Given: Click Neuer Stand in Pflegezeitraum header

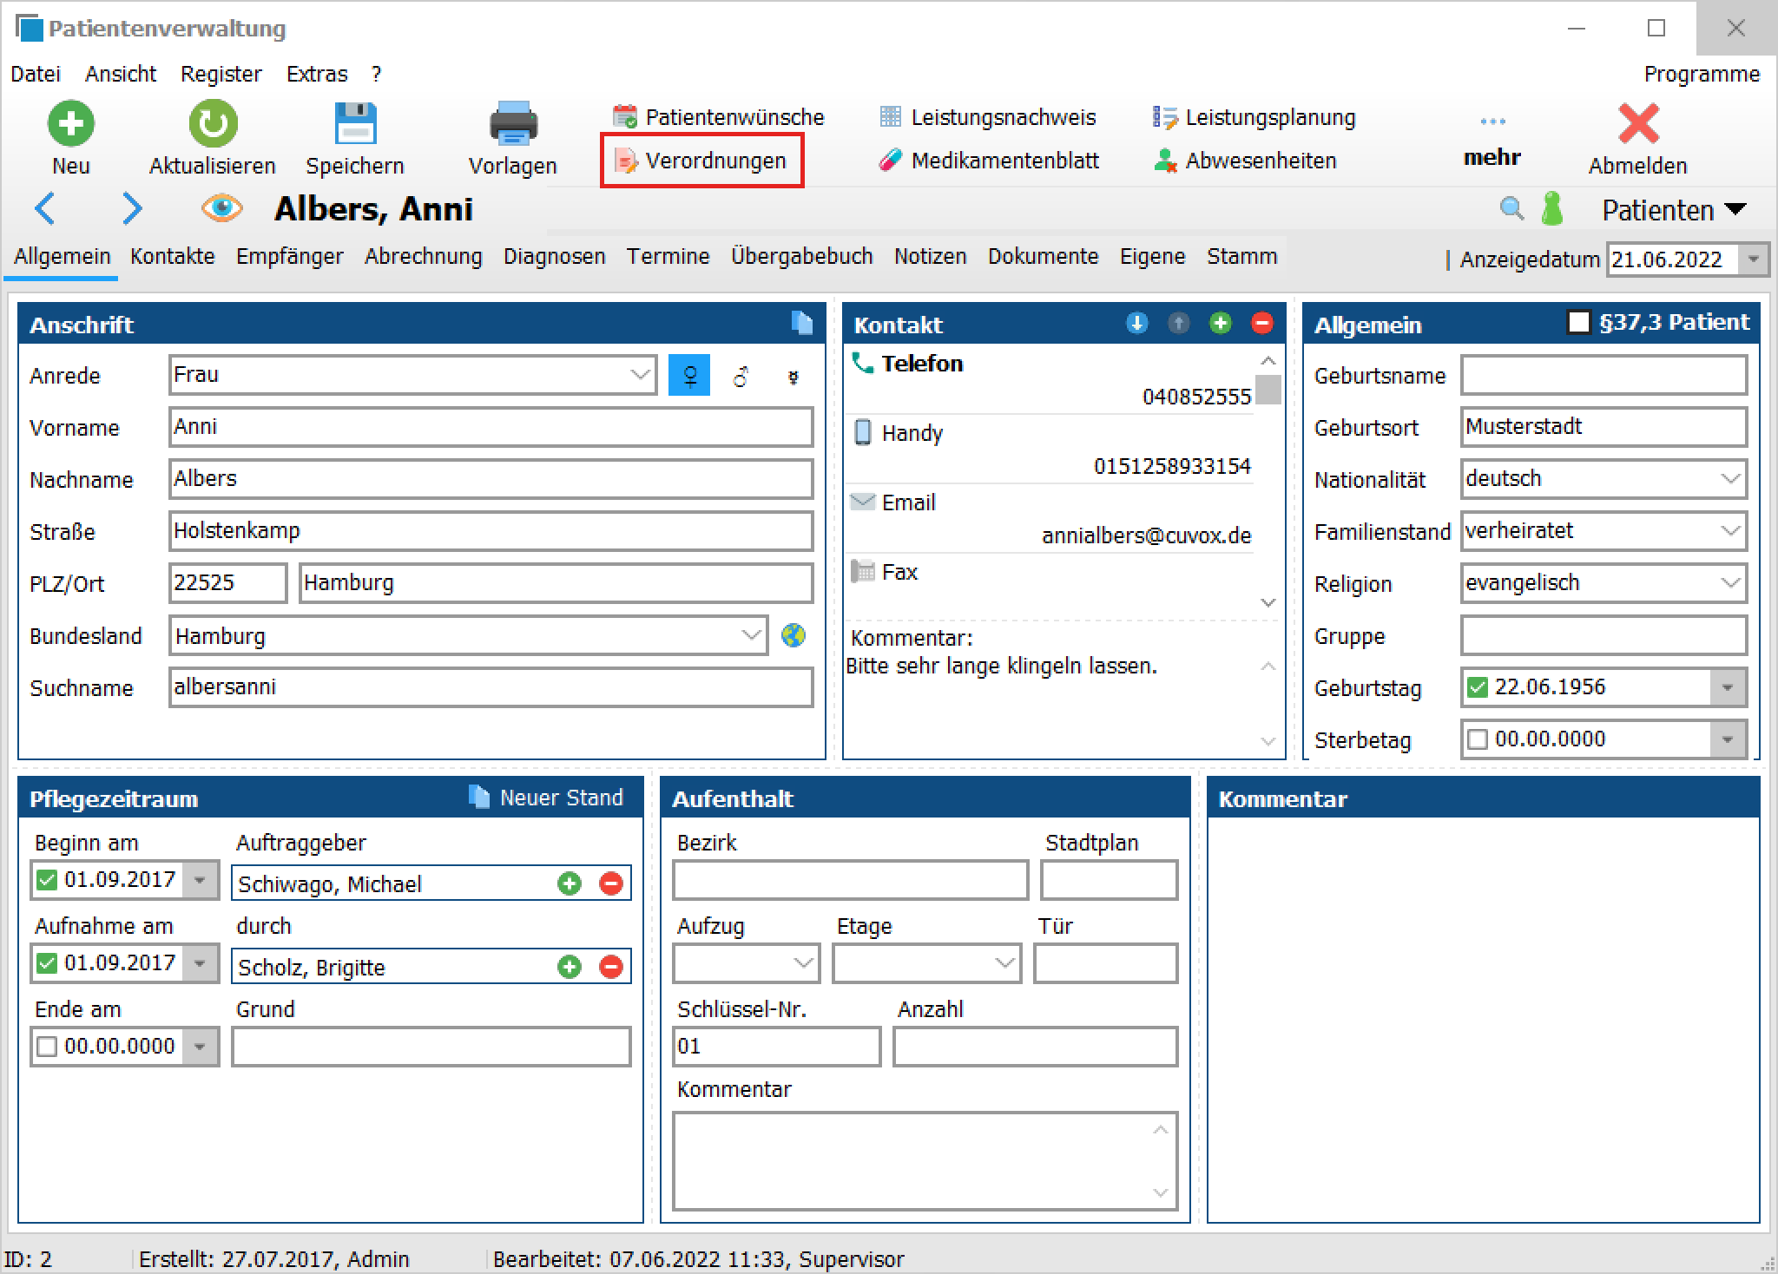Looking at the screenshot, I should click(x=545, y=798).
